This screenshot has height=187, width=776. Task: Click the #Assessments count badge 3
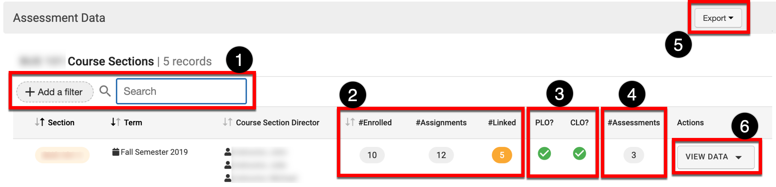point(633,155)
